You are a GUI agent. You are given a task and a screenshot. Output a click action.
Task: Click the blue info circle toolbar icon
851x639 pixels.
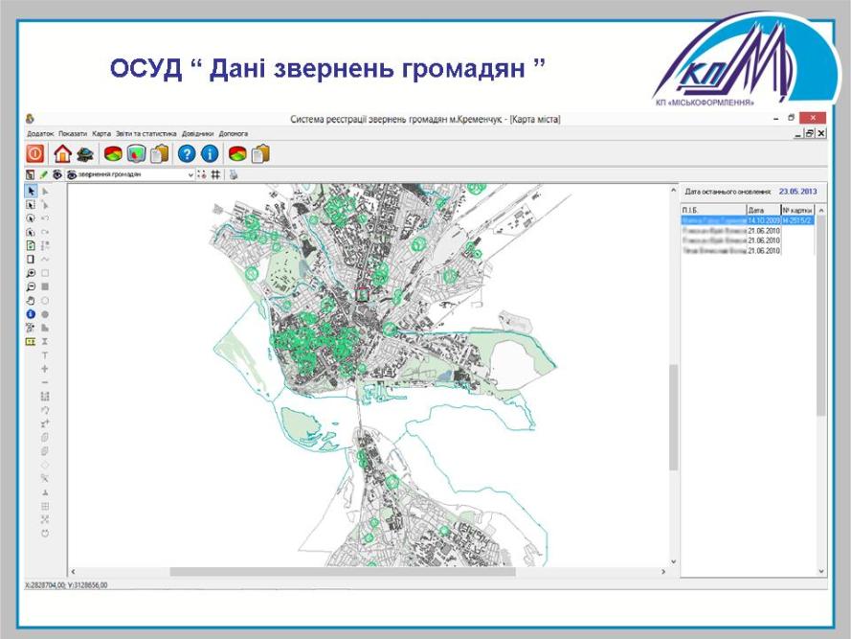tap(210, 153)
